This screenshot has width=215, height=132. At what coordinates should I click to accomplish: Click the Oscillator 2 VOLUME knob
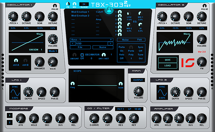pyautogui.click(x=202, y=39)
